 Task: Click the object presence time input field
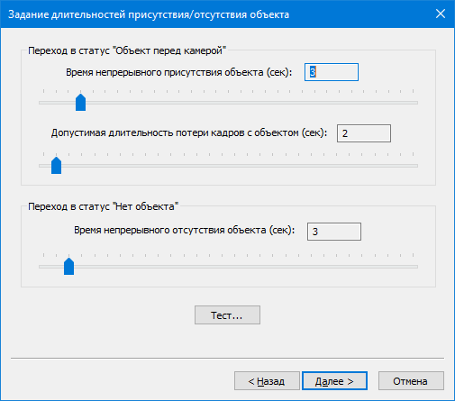point(332,72)
